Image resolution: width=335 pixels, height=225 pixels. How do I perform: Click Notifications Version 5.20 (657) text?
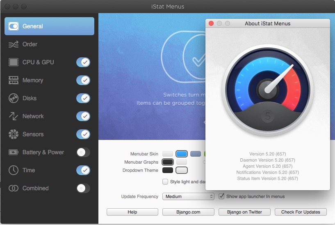[267, 172]
